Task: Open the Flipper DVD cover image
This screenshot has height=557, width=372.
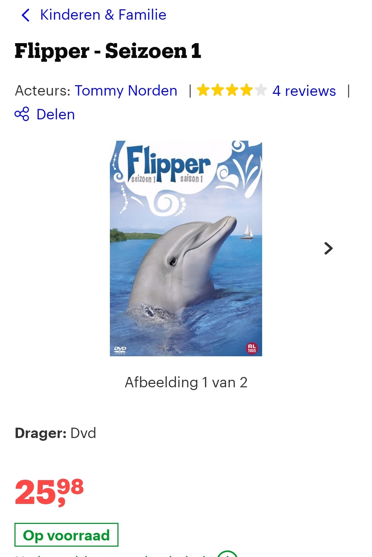Action: click(x=186, y=248)
